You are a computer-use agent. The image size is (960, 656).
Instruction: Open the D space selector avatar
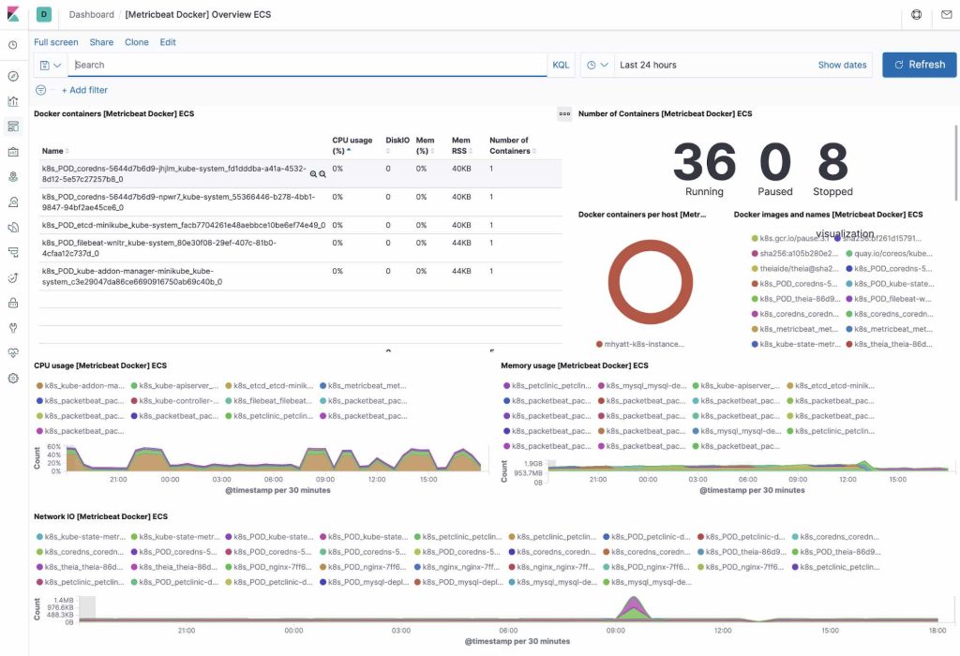tap(43, 14)
